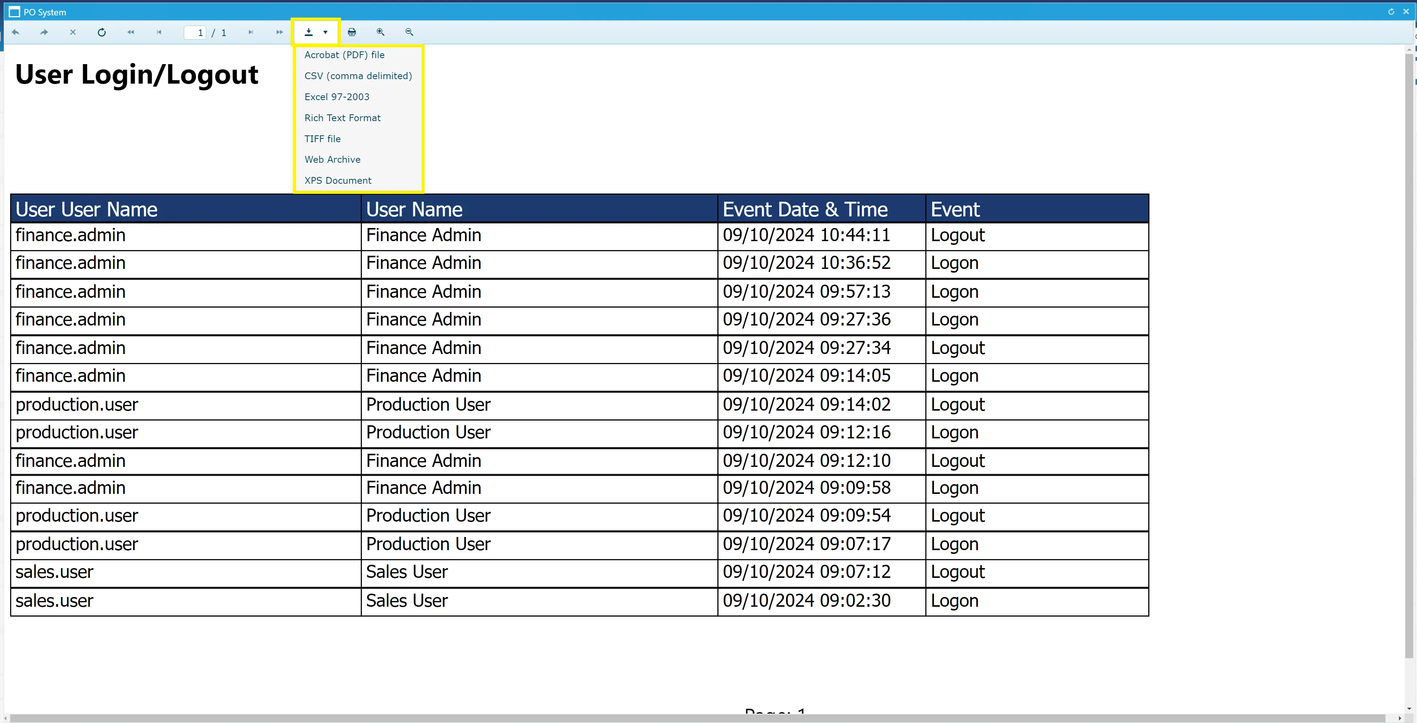Image resolution: width=1417 pixels, height=723 pixels.
Task: Click the scrollbar up arrow at the top right
Action: pyautogui.click(x=1409, y=49)
